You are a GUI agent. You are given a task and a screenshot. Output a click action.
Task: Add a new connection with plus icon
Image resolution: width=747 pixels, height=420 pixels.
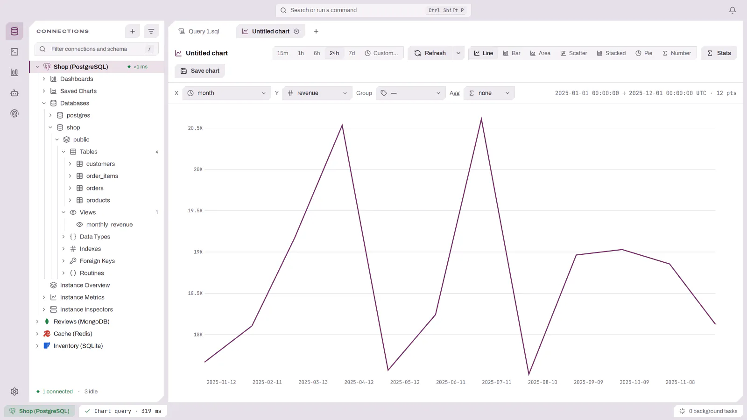pyautogui.click(x=133, y=31)
